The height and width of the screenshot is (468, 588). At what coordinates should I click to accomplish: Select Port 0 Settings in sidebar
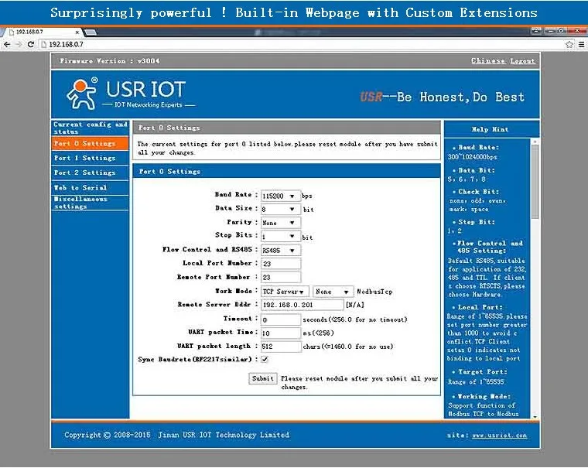[x=90, y=143]
